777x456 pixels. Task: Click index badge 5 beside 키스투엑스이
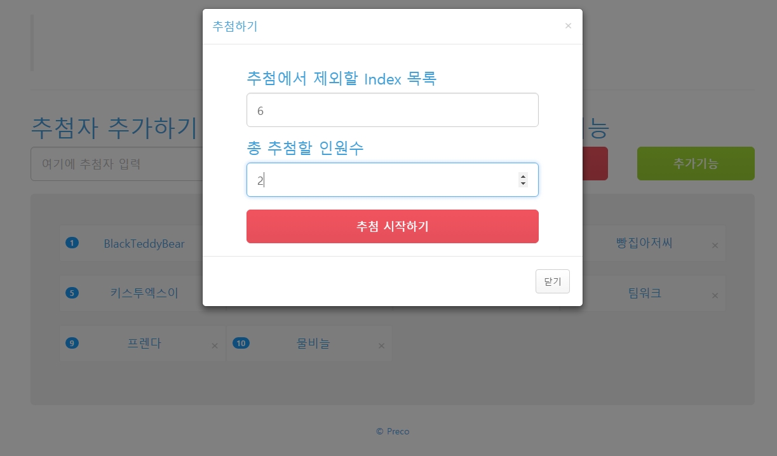tap(72, 293)
